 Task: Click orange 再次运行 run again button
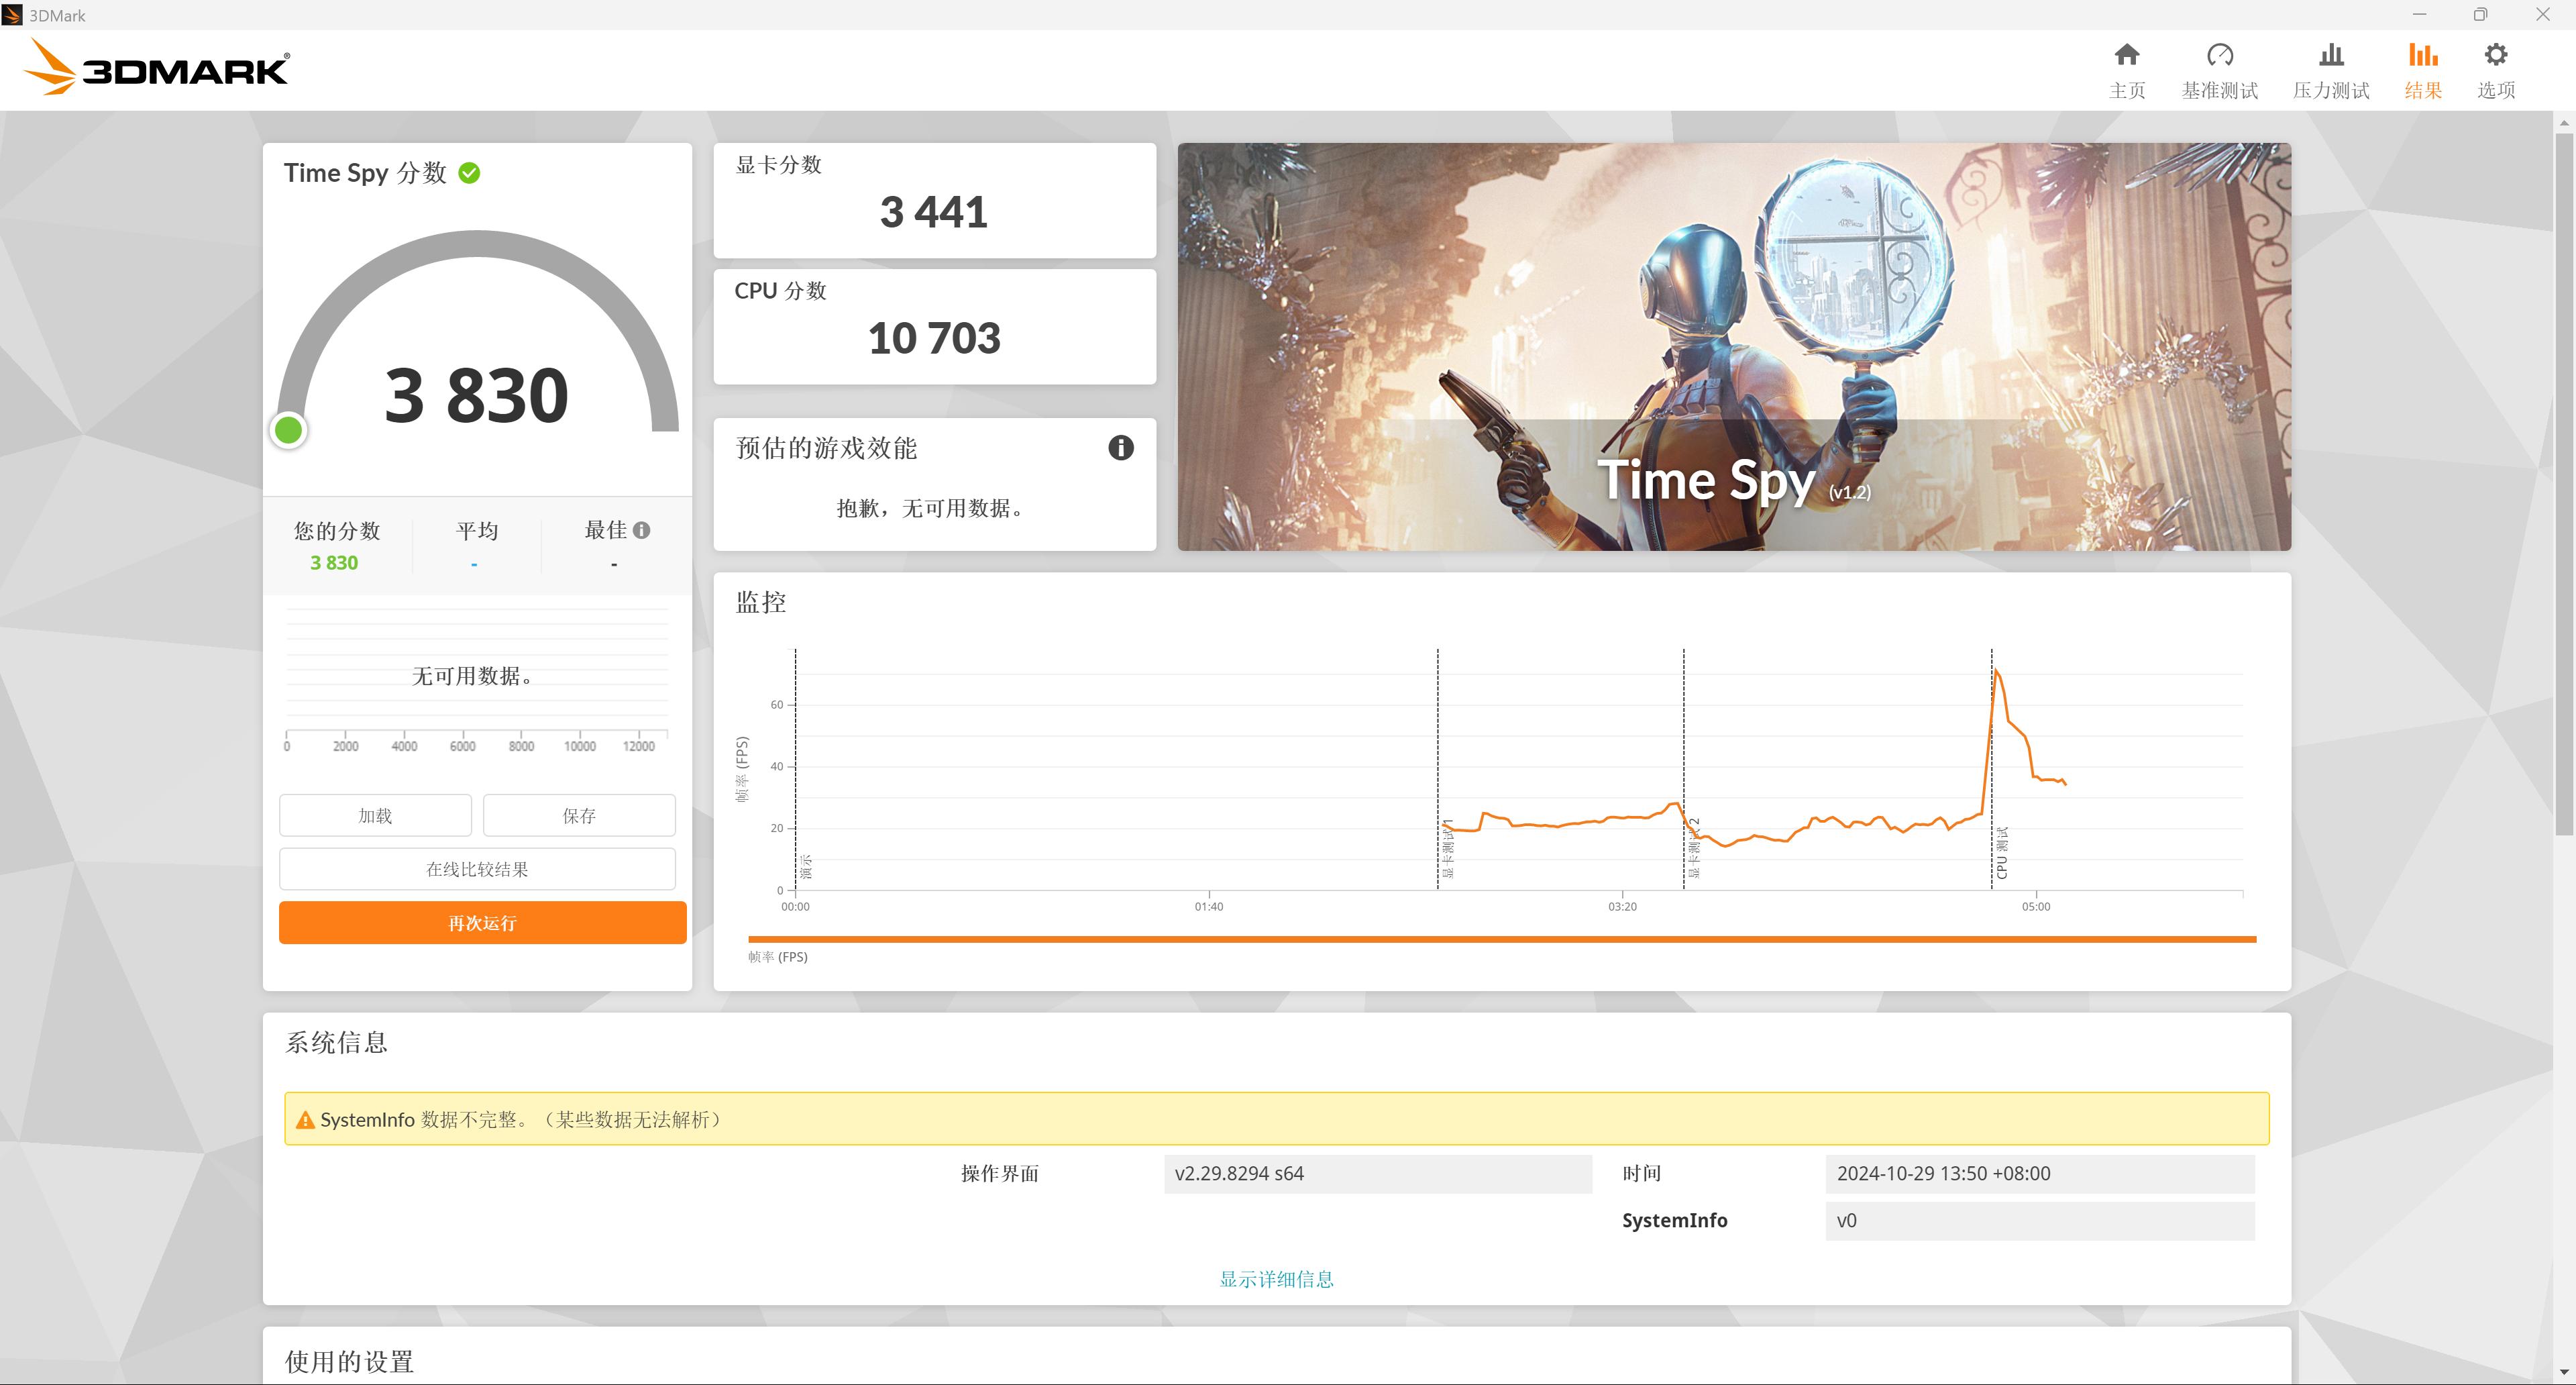pyautogui.click(x=482, y=923)
